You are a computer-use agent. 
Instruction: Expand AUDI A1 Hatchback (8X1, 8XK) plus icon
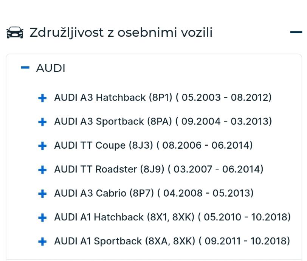[43, 217]
